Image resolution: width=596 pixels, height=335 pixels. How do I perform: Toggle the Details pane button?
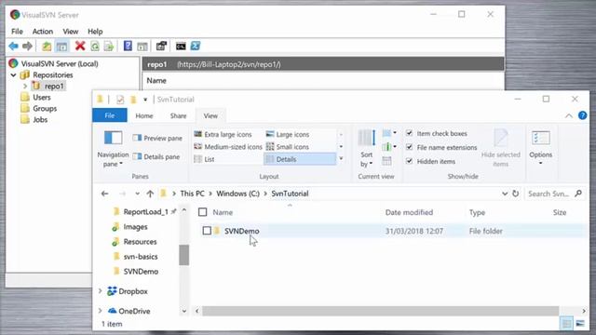[156, 156]
